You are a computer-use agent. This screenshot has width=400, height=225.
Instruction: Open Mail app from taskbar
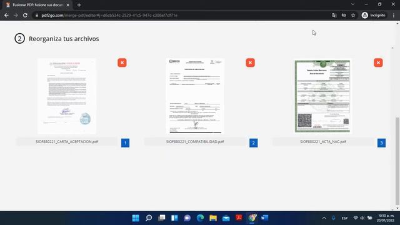point(226,218)
